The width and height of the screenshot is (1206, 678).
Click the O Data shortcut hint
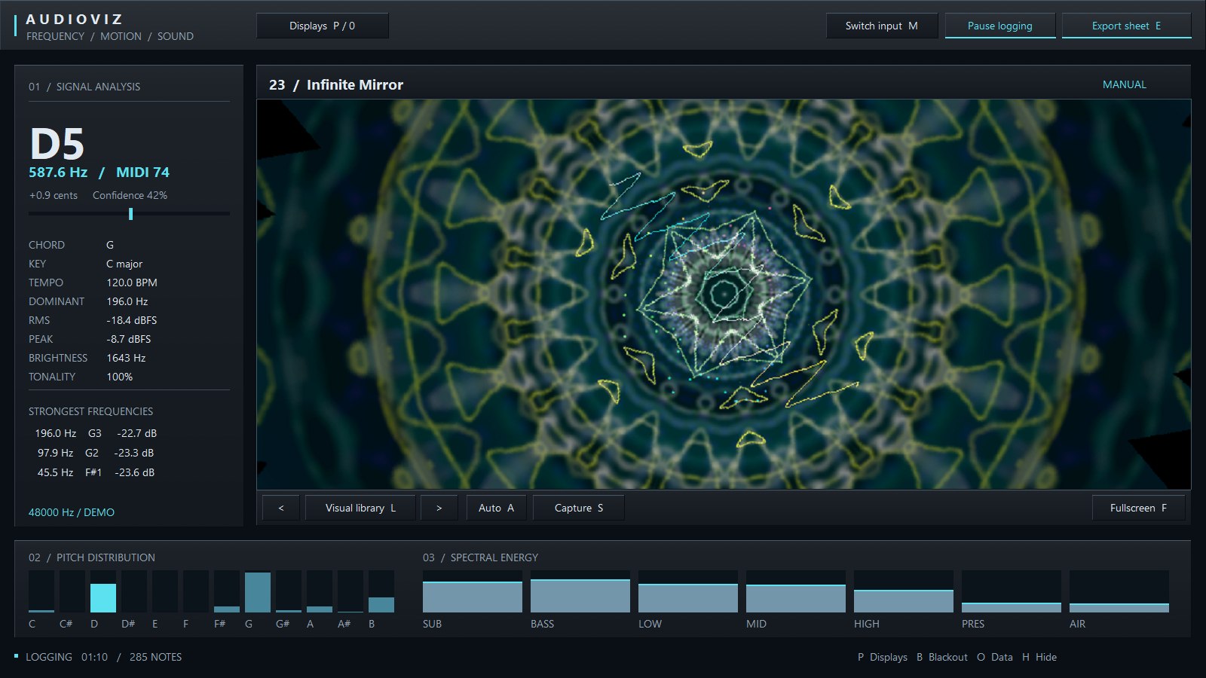pos(995,657)
